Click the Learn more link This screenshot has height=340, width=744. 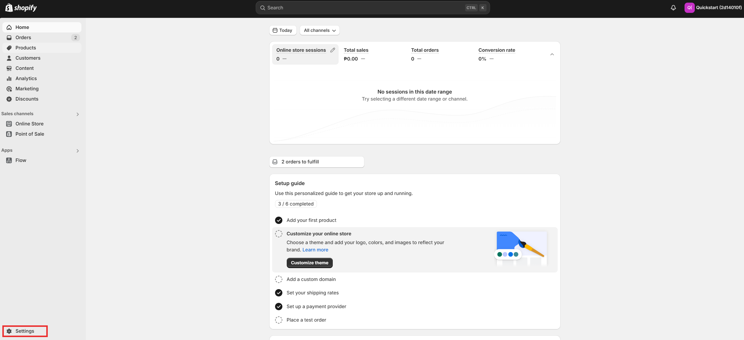coord(315,250)
